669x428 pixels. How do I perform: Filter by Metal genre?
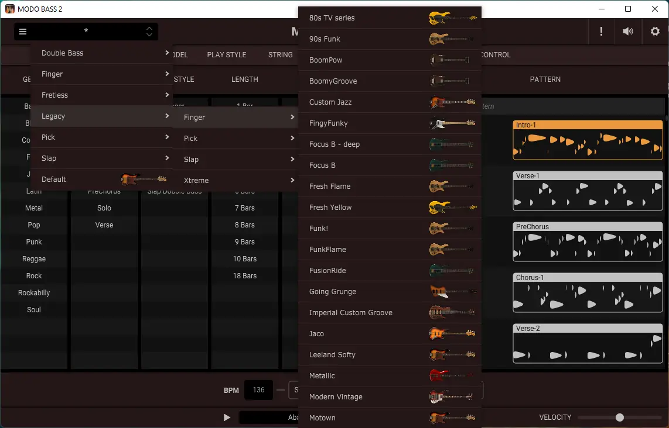point(34,208)
